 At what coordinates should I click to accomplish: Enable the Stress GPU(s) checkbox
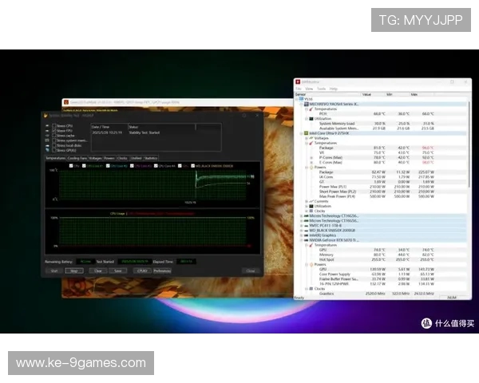53,149
